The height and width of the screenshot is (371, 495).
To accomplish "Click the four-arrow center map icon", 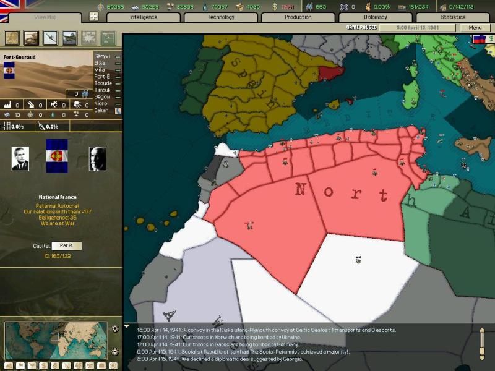I will pos(94,17).
